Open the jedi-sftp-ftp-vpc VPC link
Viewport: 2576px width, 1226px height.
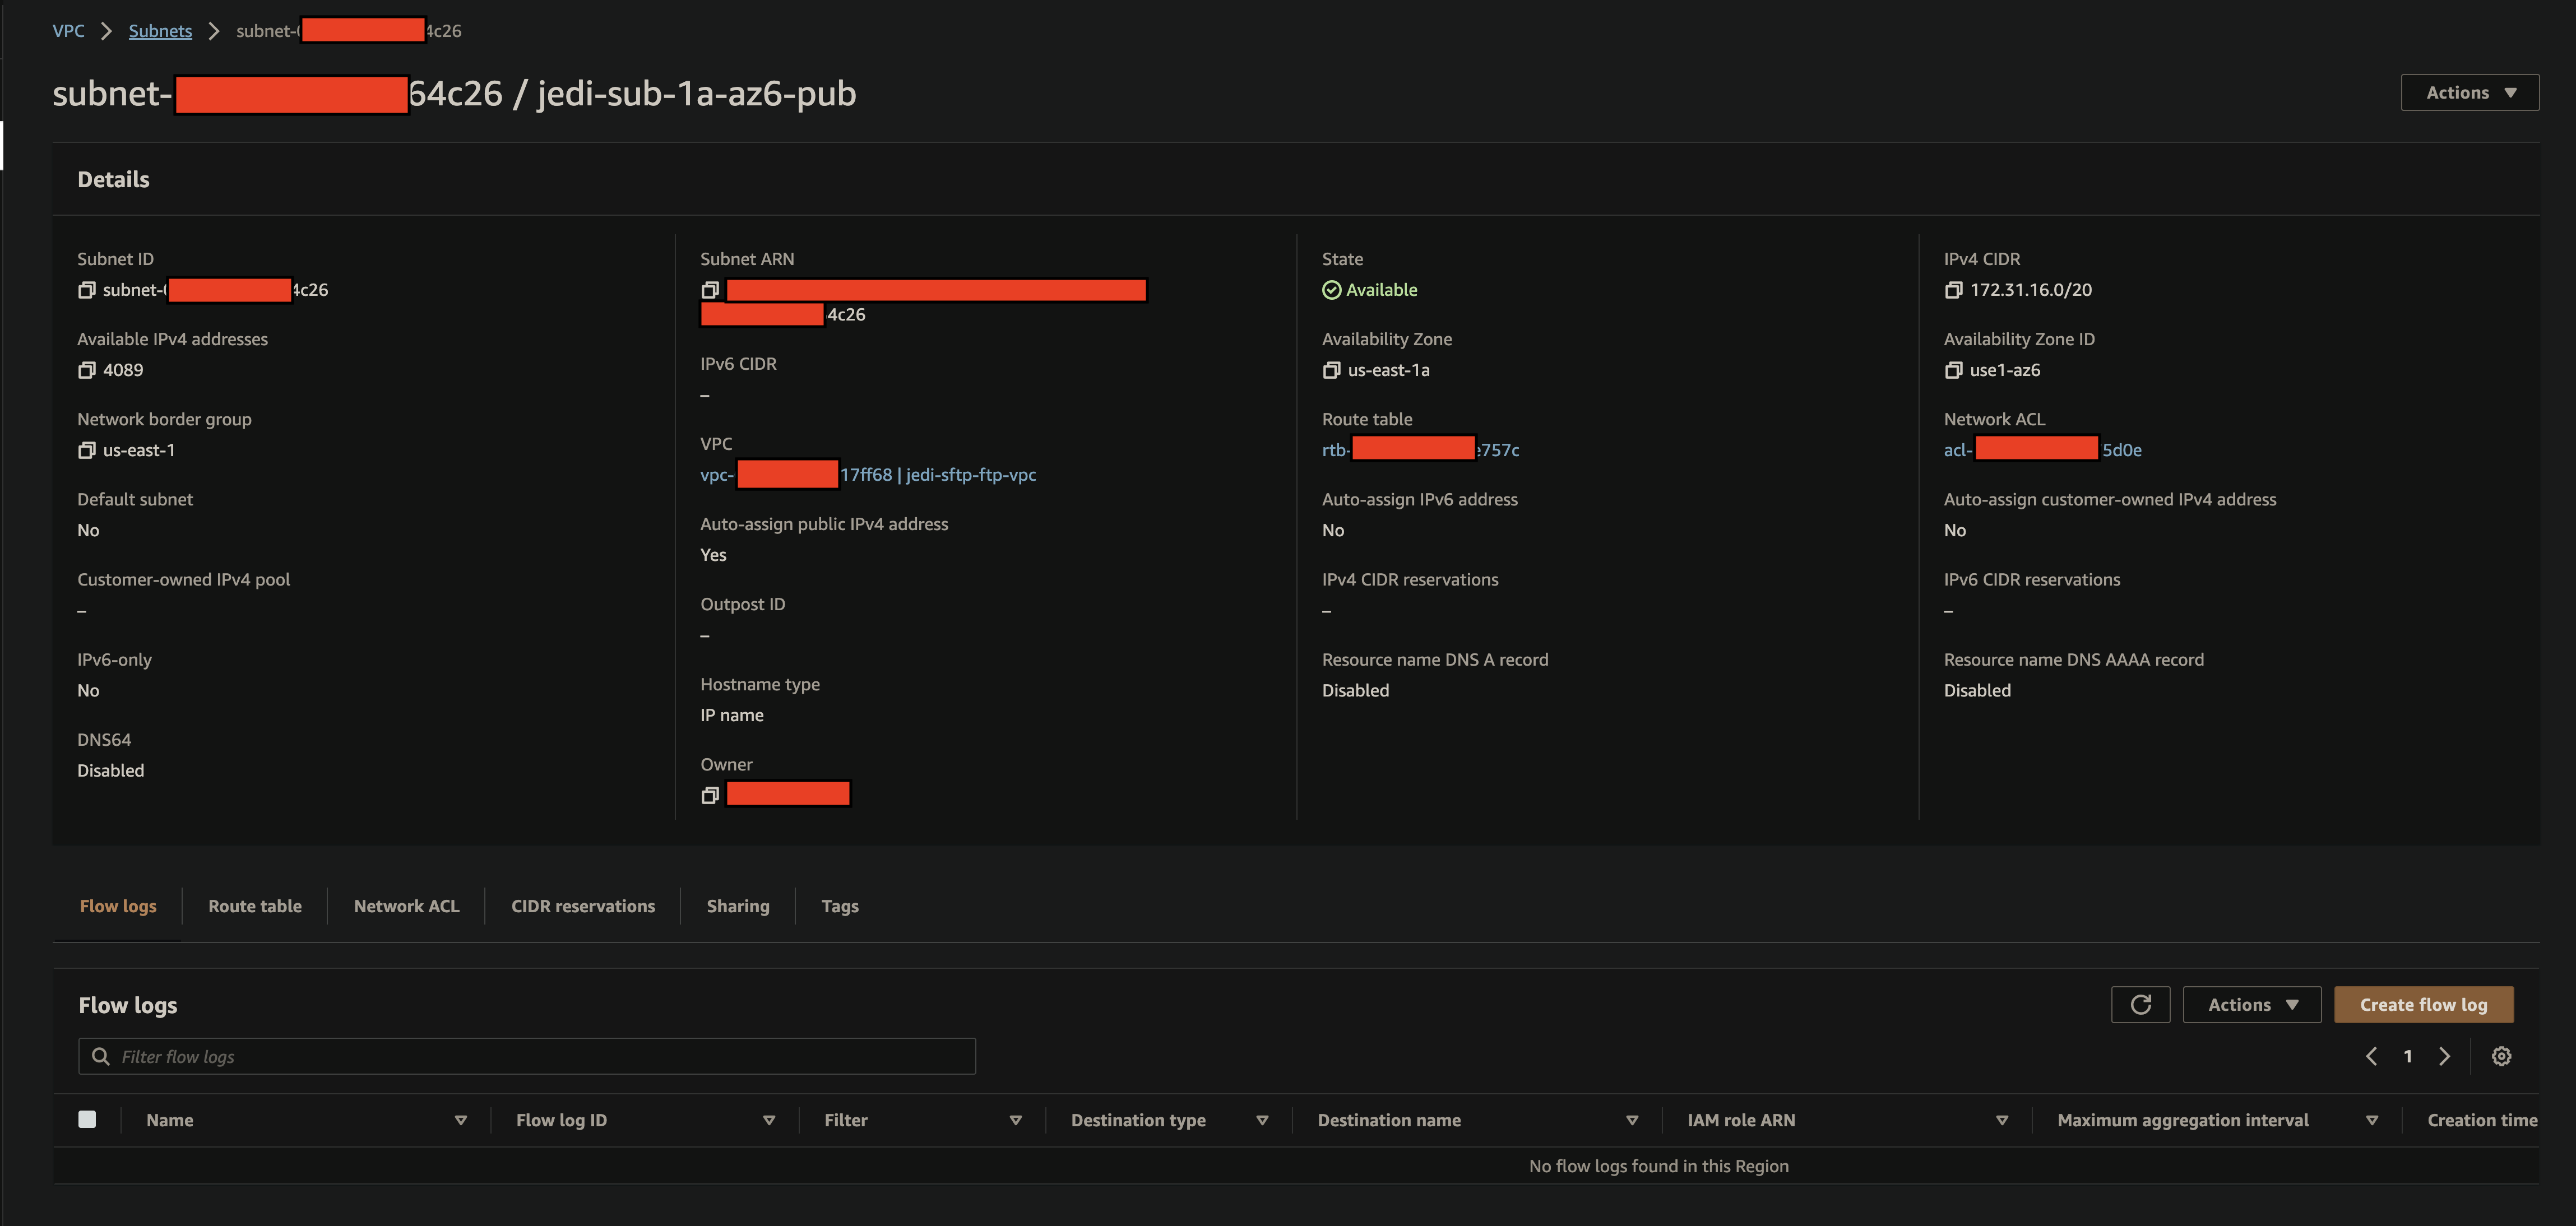868,475
